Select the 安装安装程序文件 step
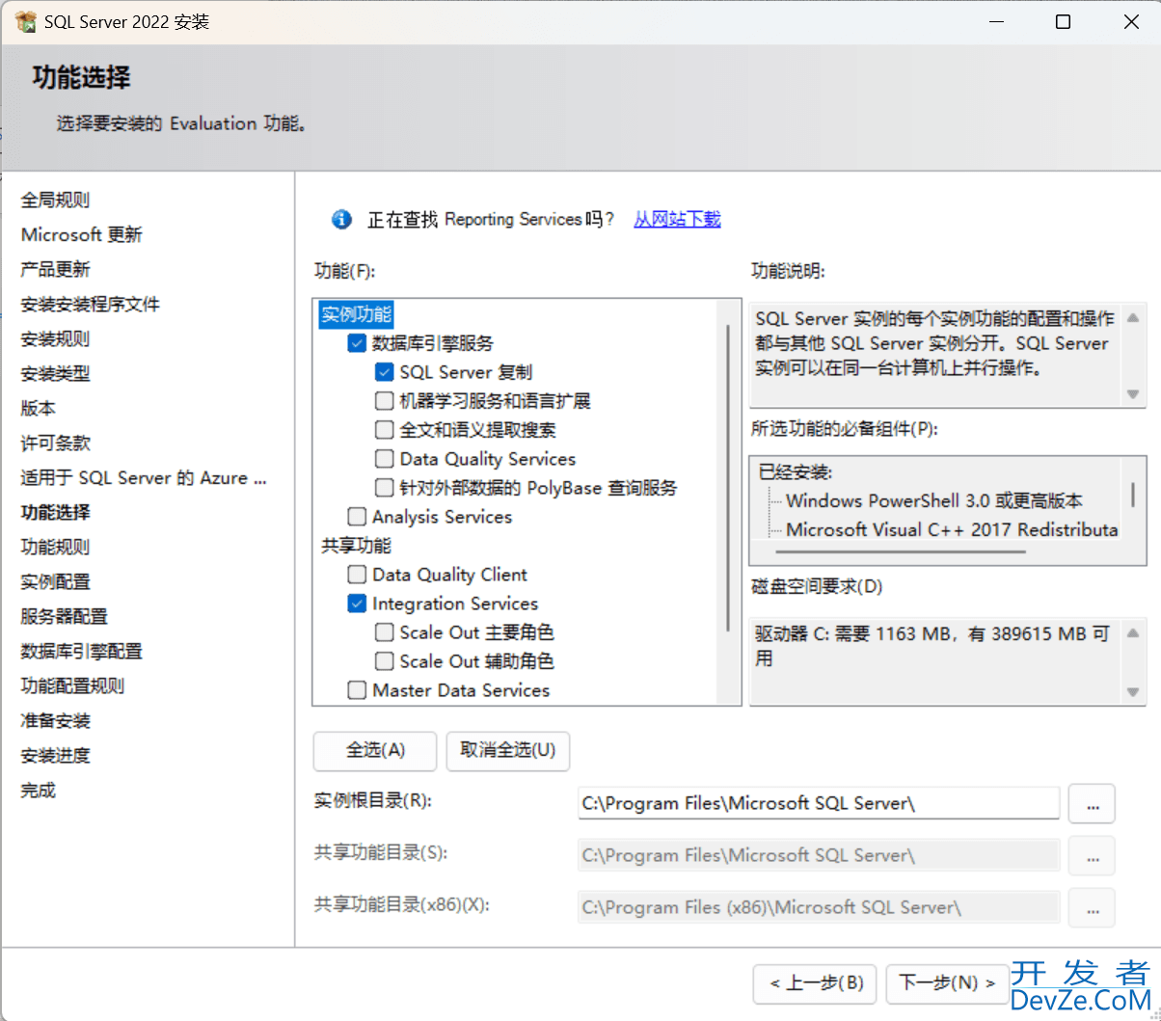The width and height of the screenshot is (1161, 1021). pos(91,304)
